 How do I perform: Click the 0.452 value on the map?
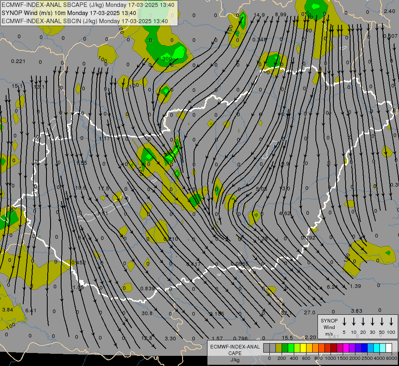point(79,263)
